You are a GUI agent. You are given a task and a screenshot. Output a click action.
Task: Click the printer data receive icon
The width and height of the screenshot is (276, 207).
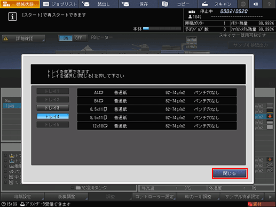pos(22,204)
